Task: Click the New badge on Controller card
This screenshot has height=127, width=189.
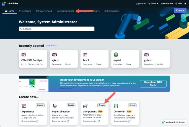Action: (x=129, y=111)
